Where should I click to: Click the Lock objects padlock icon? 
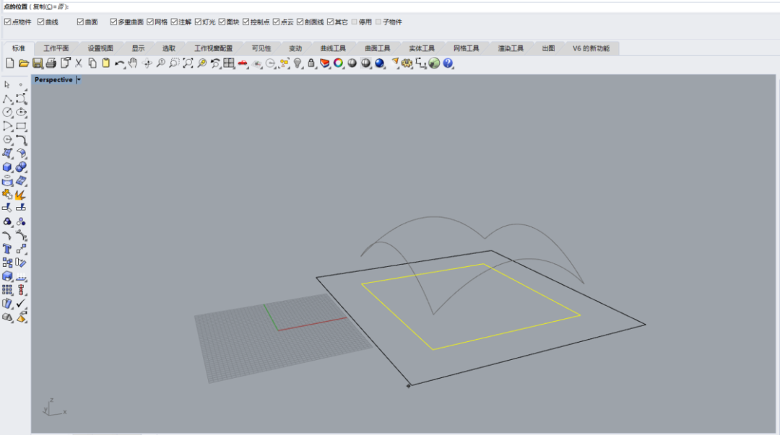coord(311,63)
